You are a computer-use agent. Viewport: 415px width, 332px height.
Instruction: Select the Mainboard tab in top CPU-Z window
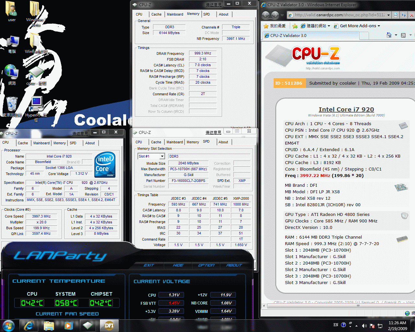[x=175, y=14]
